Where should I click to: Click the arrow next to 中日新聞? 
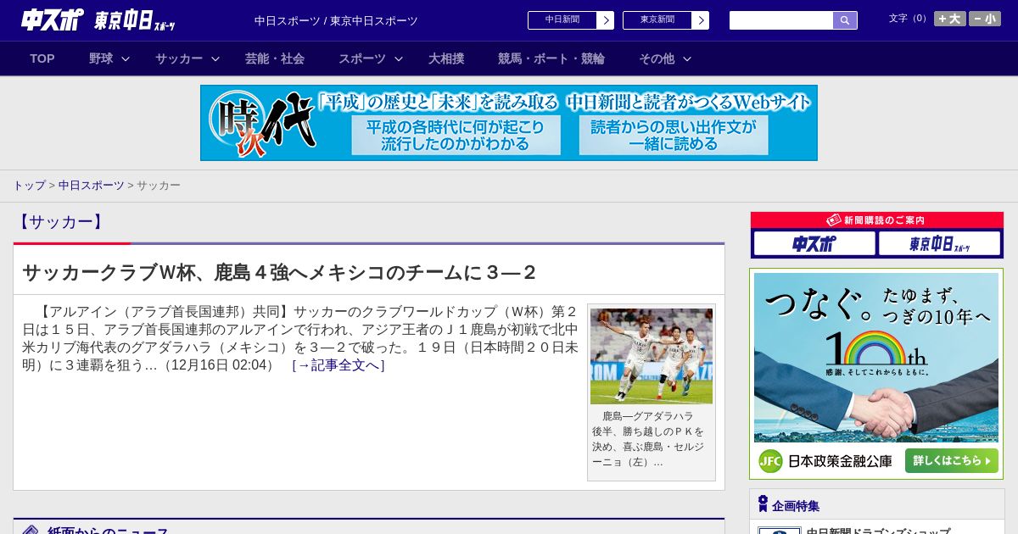click(x=606, y=20)
